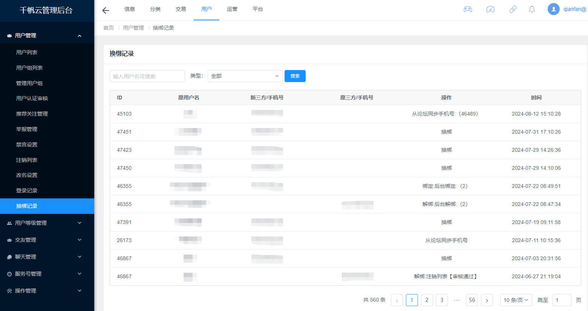Click the 首页 breadcrumb link
The width and height of the screenshot is (588, 311).
(109, 28)
